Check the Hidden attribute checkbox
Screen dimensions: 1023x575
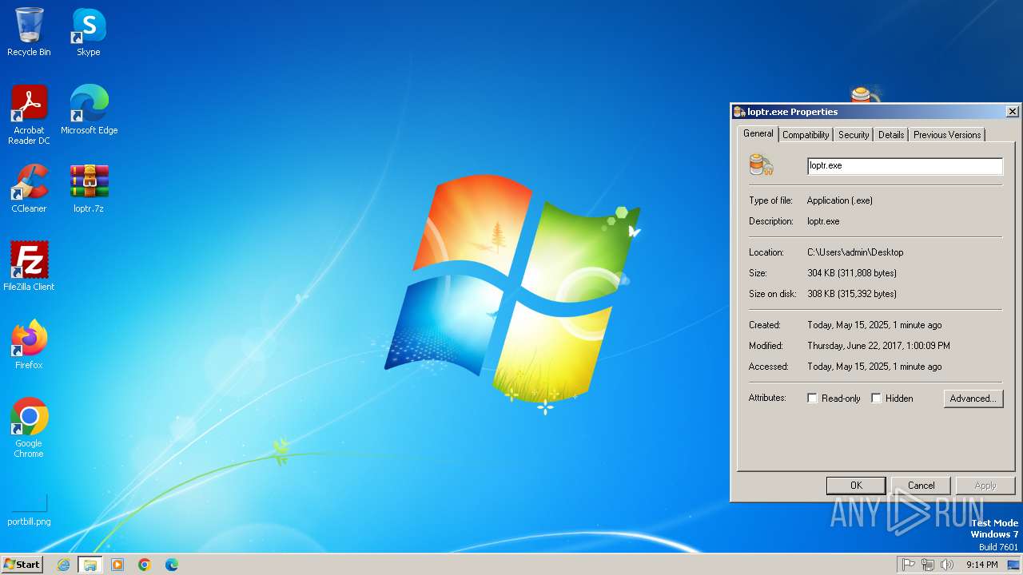[x=876, y=398]
